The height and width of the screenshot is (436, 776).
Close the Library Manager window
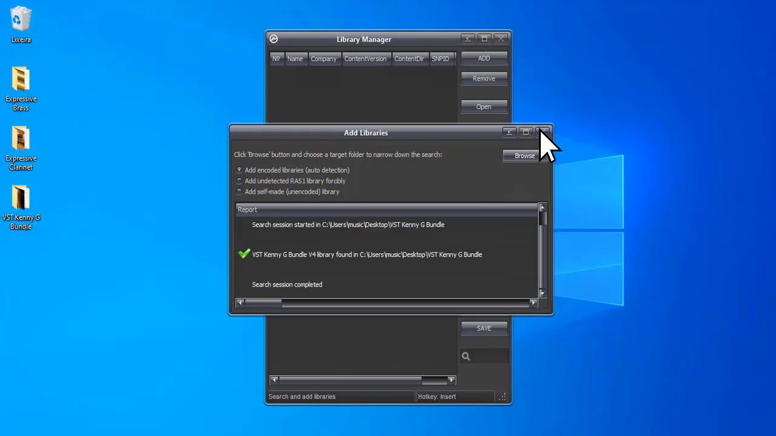pos(501,39)
